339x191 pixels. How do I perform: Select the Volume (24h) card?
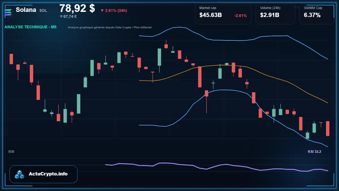[x=275, y=14]
